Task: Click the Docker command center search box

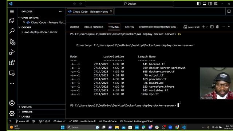Action: click(x=130, y=4)
